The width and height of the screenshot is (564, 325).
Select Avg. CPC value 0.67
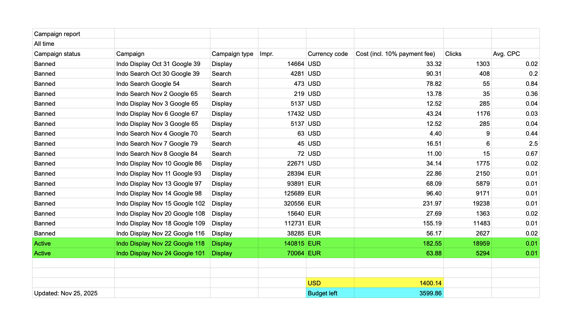click(515, 154)
